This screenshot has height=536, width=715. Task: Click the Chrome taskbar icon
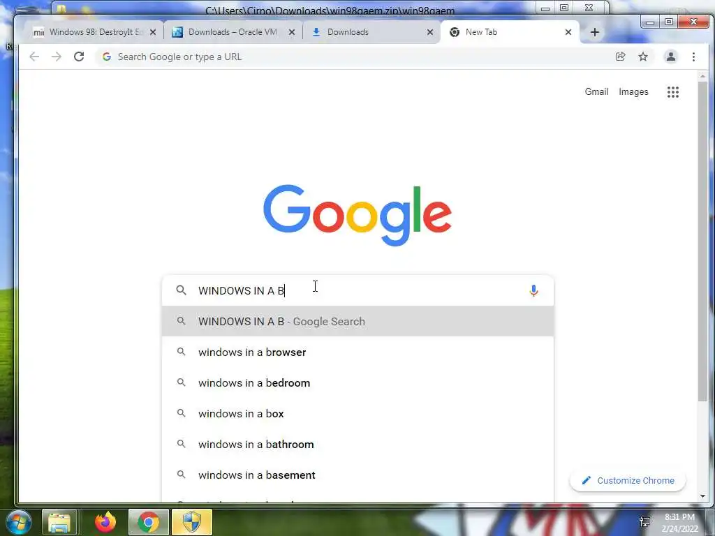click(x=148, y=522)
